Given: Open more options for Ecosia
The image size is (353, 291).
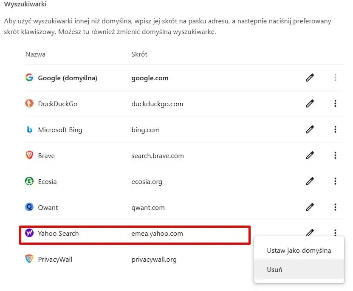Looking at the screenshot, I should pyautogui.click(x=335, y=181).
